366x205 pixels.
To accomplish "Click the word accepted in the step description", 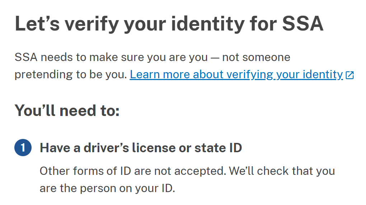I will pyautogui.click(x=200, y=171).
